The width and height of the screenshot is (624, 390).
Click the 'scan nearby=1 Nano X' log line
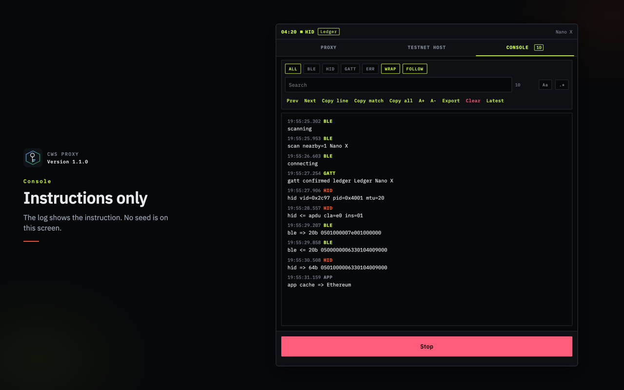[318, 146]
